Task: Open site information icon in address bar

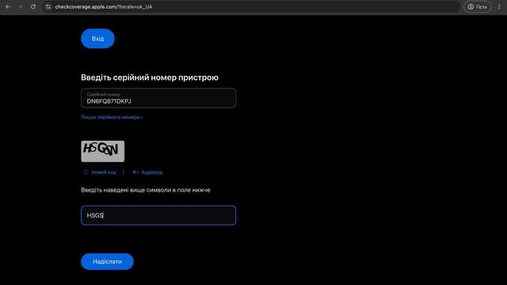Action: pyautogui.click(x=48, y=7)
